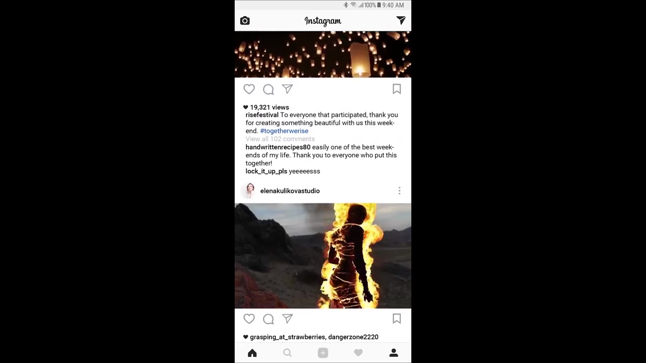Image resolution: width=646 pixels, height=363 pixels.
Task: View all 102 comments
Action: (280, 139)
